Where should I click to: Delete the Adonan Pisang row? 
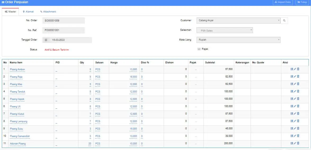click(x=298, y=143)
